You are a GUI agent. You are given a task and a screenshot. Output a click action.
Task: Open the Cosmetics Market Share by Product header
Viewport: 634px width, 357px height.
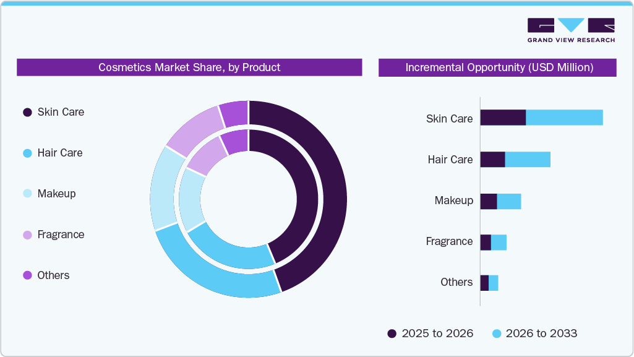coord(189,67)
